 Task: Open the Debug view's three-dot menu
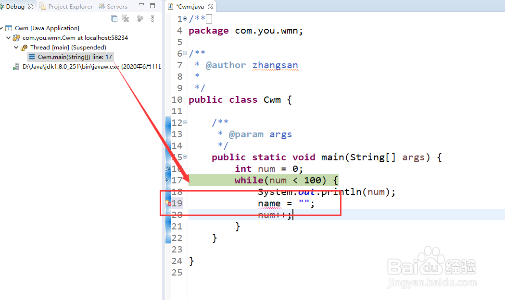[x=152, y=19]
